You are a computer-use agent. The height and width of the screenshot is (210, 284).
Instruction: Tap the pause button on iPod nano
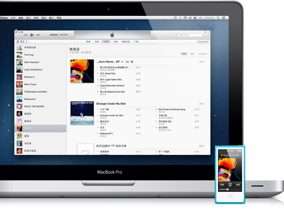tap(230, 185)
